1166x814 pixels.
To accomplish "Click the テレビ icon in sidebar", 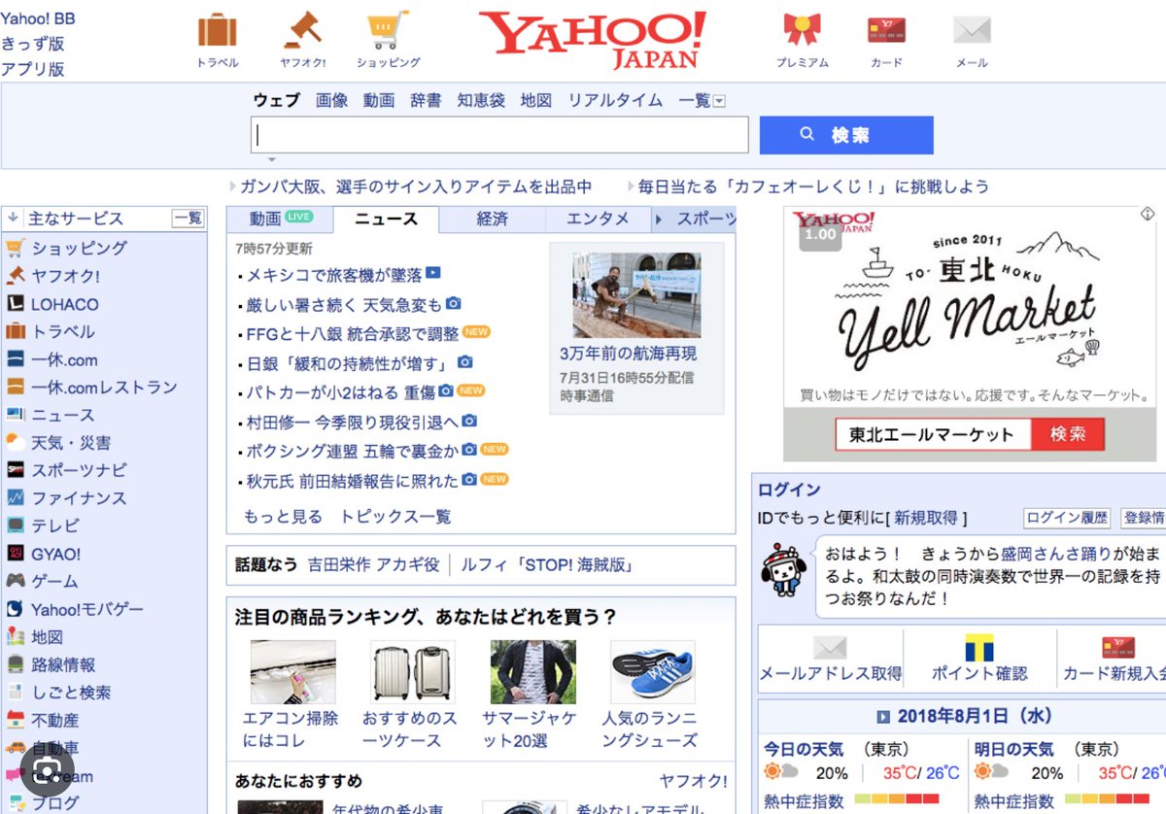I will [15, 526].
